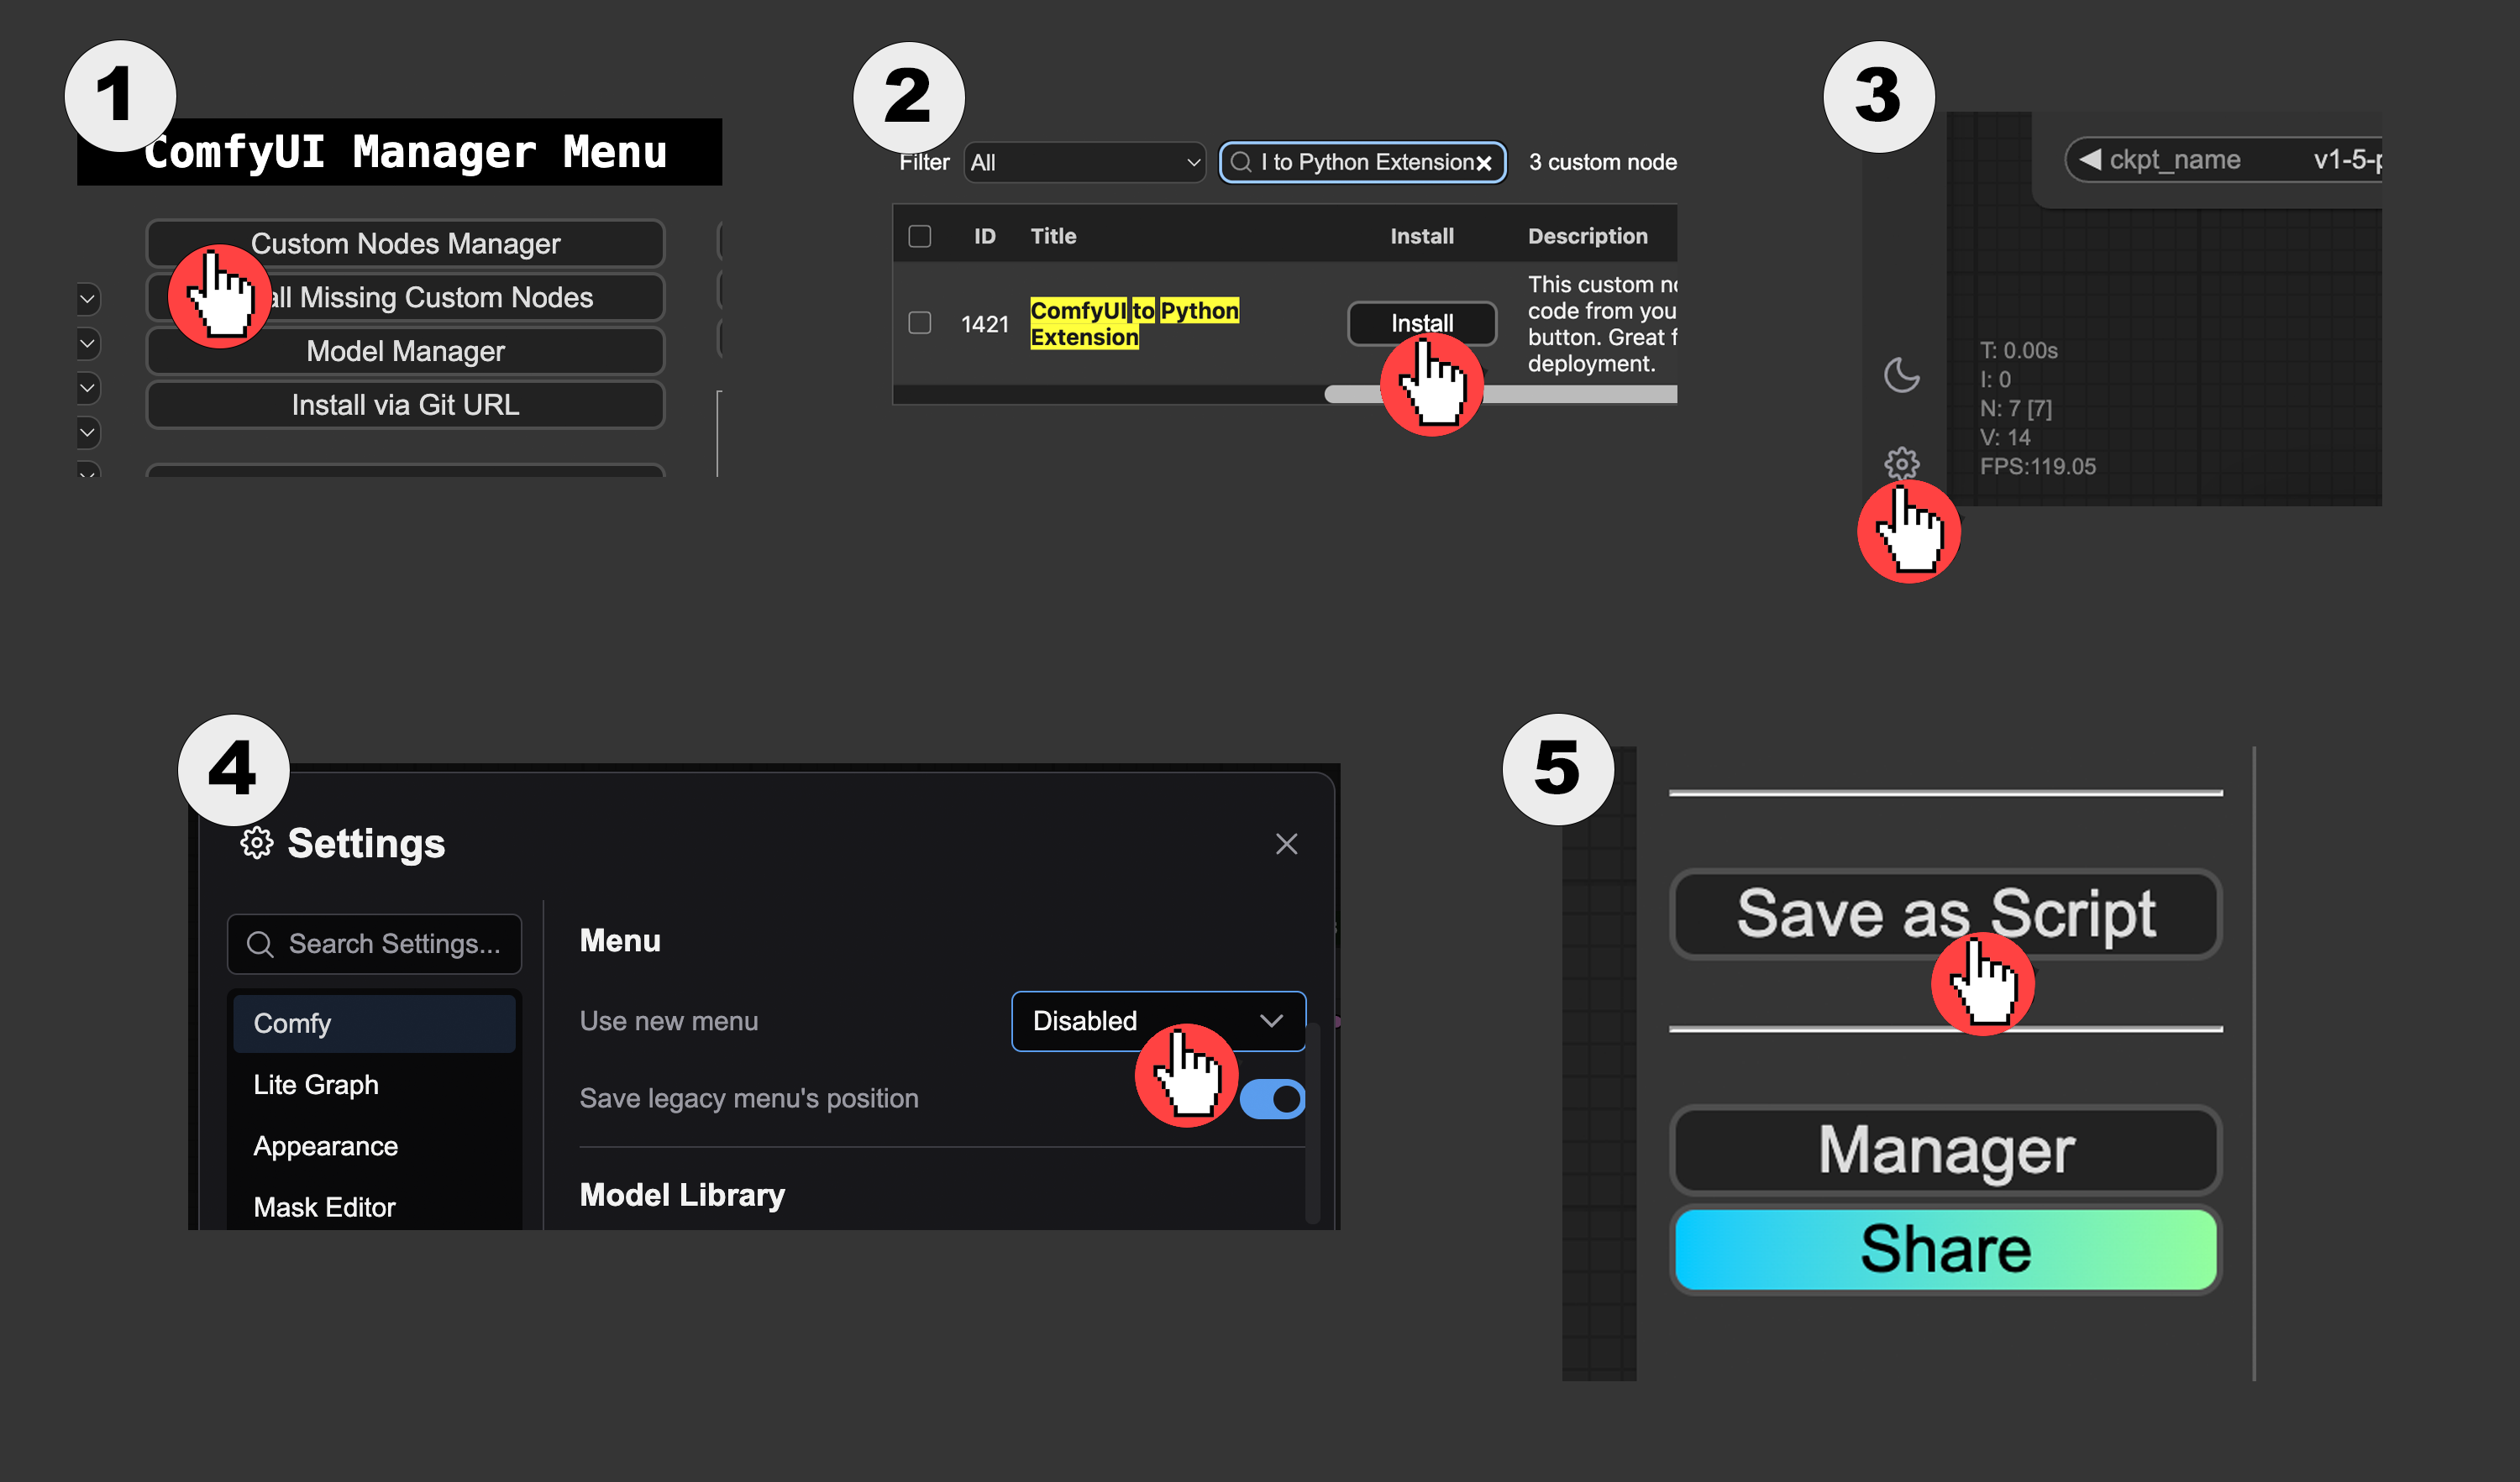Open Custom Nodes Manager
2520x1482 pixels.
click(405, 243)
